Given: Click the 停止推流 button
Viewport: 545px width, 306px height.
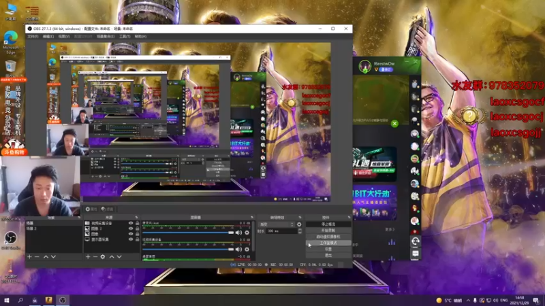Looking at the screenshot, I should [x=328, y=224].
